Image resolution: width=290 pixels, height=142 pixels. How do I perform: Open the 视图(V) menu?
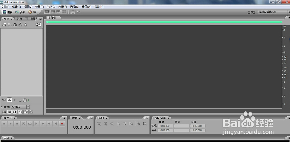28,7
